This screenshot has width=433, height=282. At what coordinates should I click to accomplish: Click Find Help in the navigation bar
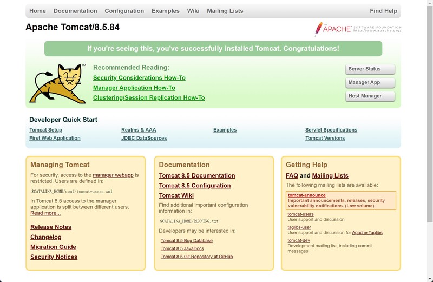(x=383, y=11)
